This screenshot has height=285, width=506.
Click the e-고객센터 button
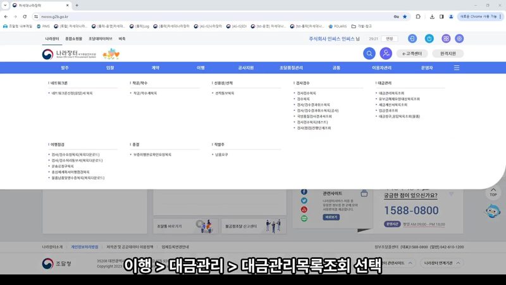[412, 54]
